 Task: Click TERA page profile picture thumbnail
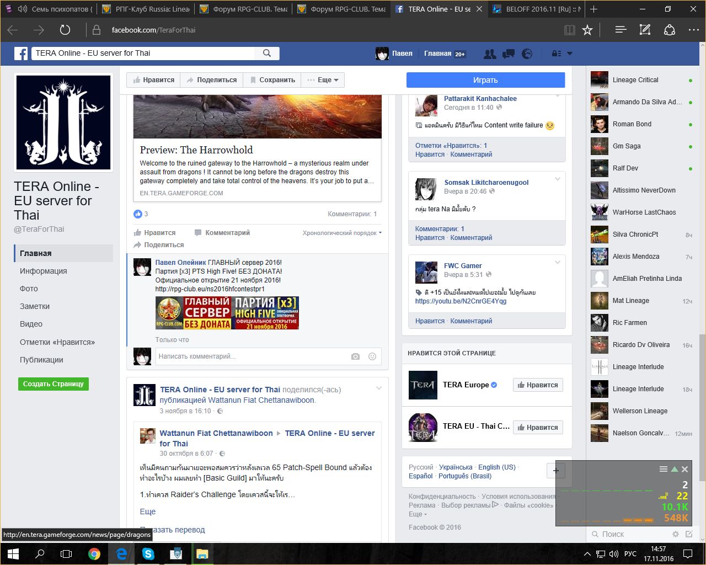pos(63,122)
